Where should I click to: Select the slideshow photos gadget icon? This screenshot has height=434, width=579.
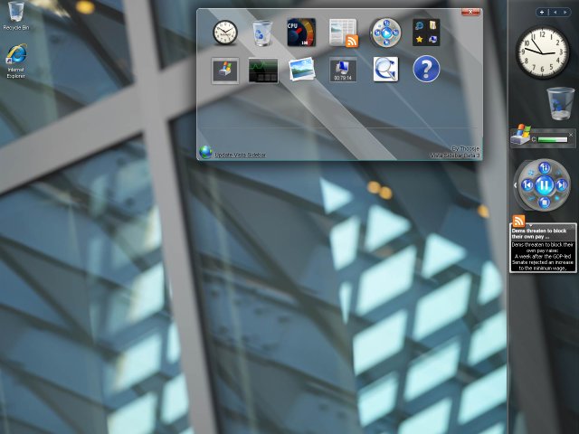[301, 70]
